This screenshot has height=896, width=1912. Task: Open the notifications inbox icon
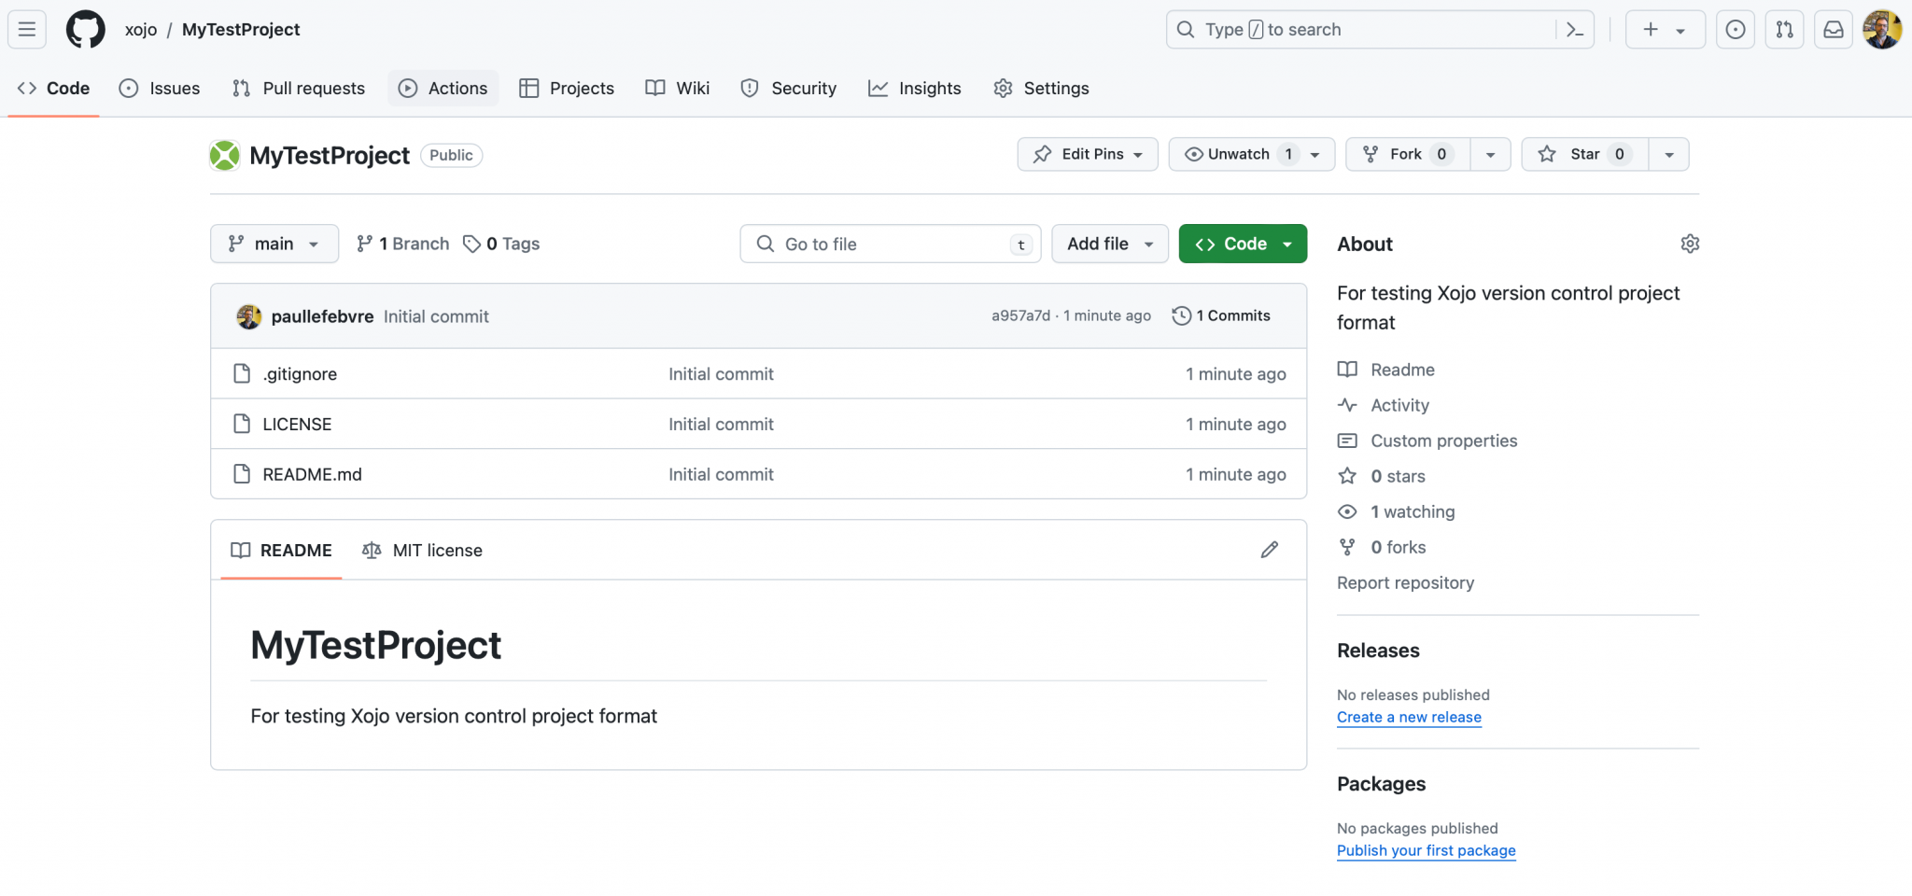(1834, 29)
